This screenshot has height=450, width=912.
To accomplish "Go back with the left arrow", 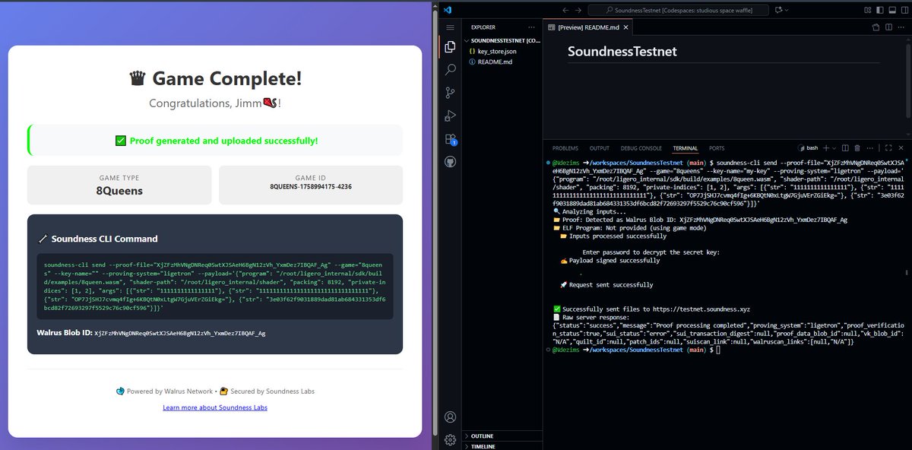I will coord(565,10).
